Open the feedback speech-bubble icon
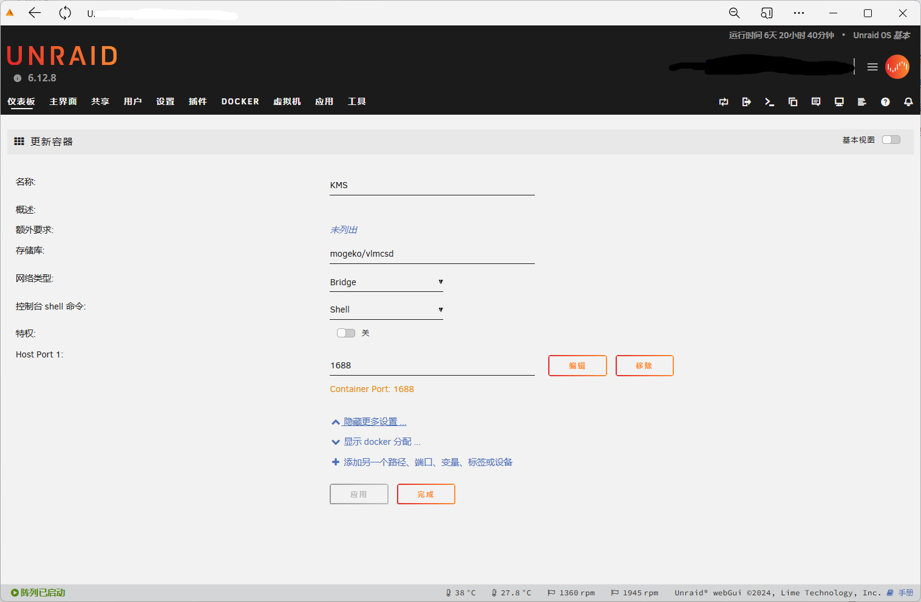921x602 pixels. point(816,102)
